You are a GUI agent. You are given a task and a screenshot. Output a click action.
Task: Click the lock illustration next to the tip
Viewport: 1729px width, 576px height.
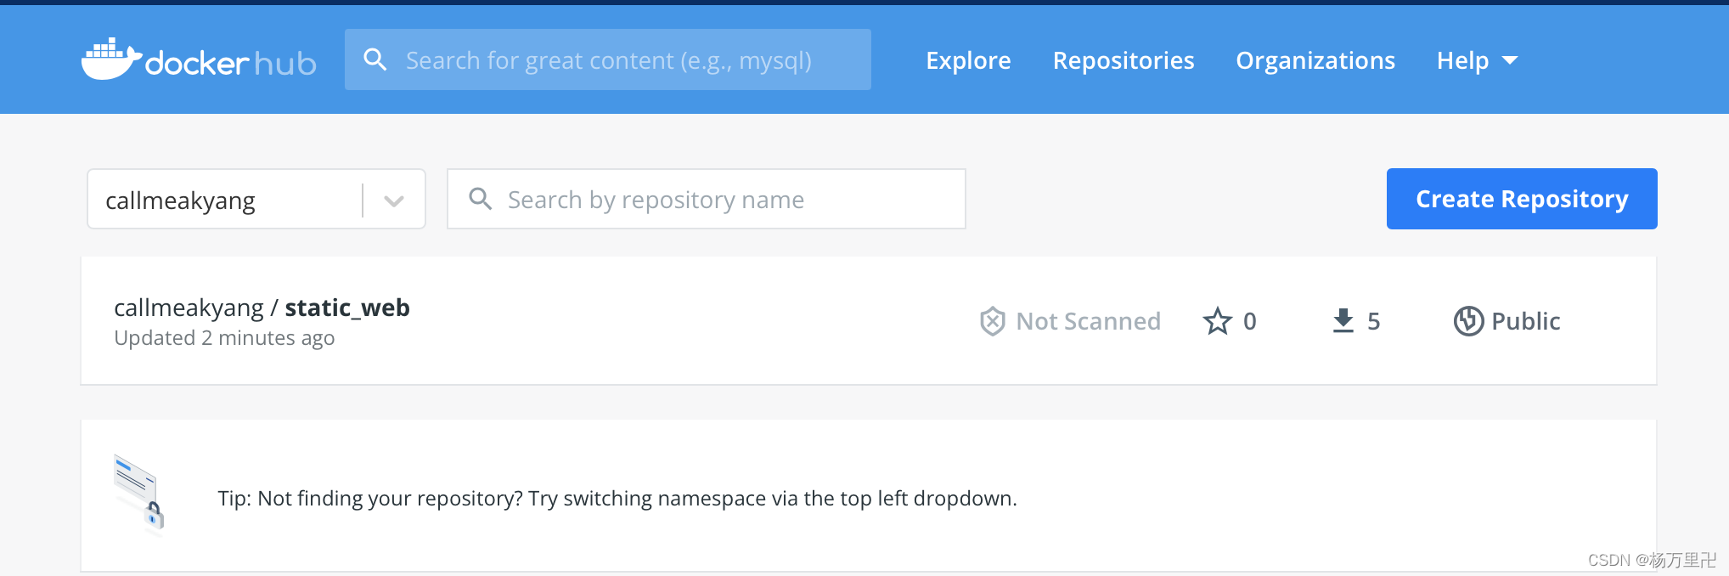click(x=139, y=493)
